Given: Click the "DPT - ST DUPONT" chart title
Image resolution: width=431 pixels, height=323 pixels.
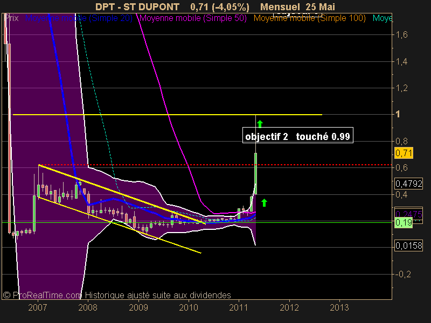Looking at the screenshot, I should 137,7.
